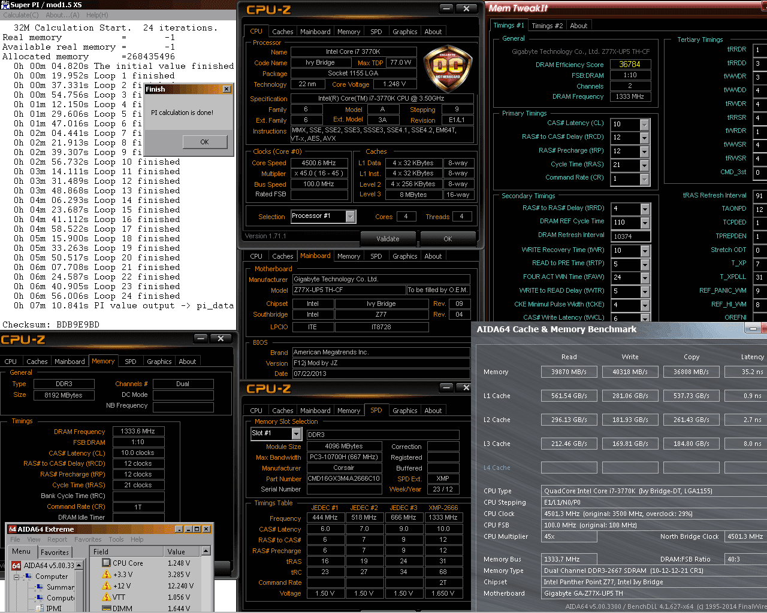The height and width of the screenshot is (613, 767).
Task: Collapse the Computer node in AIDA64 tree
Action: 17,576
